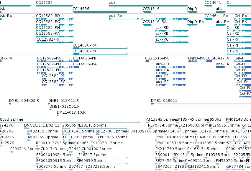Viewport: 251px width, 171px height.
Task: Select transcript CG12582-RA
Action: [55, 36]
